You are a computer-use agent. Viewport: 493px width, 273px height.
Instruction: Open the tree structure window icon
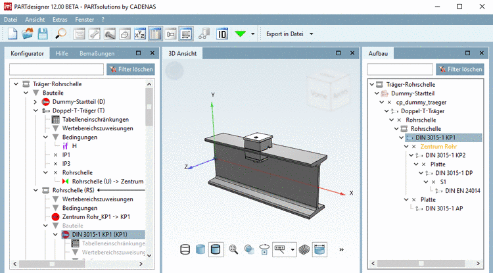tap(79, 34)
